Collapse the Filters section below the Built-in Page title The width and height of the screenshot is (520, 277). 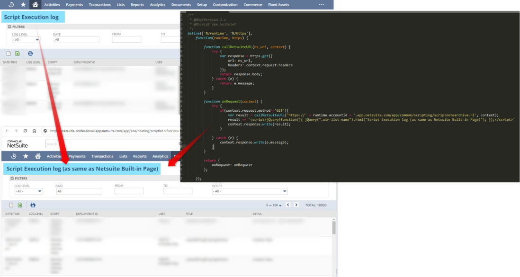tap(12, 179)
